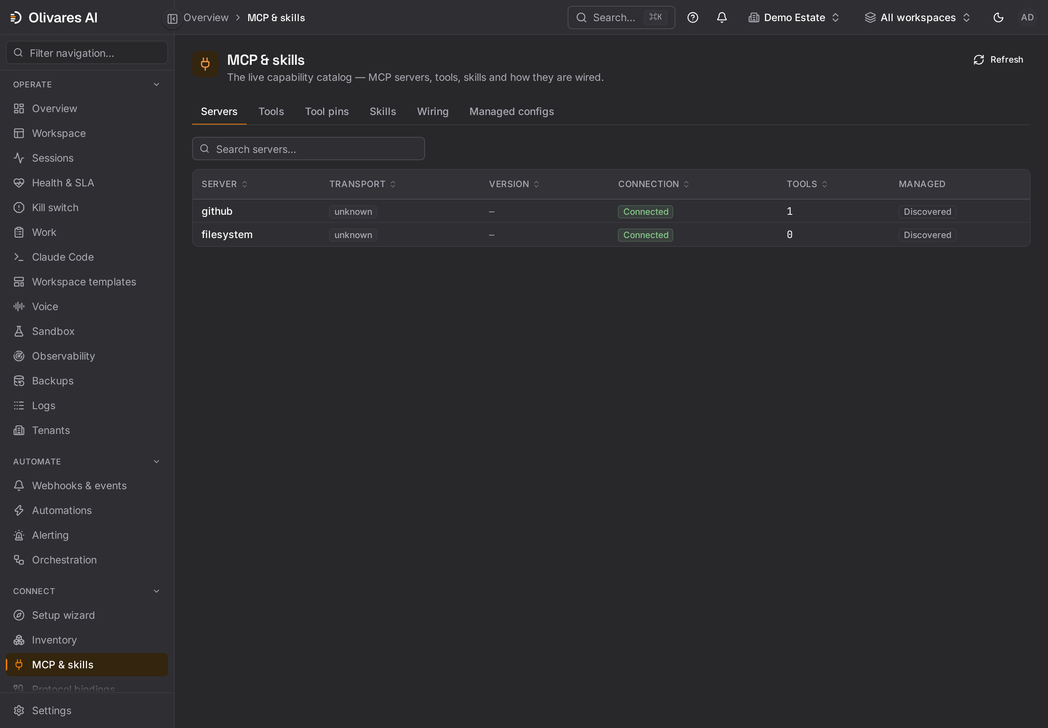
Task: Click the Work clipboard icon
Action: point(19,232)
